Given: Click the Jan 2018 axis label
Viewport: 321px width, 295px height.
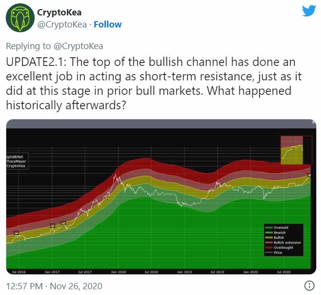Looking at the screenshot, I should [x=117, y=272].
